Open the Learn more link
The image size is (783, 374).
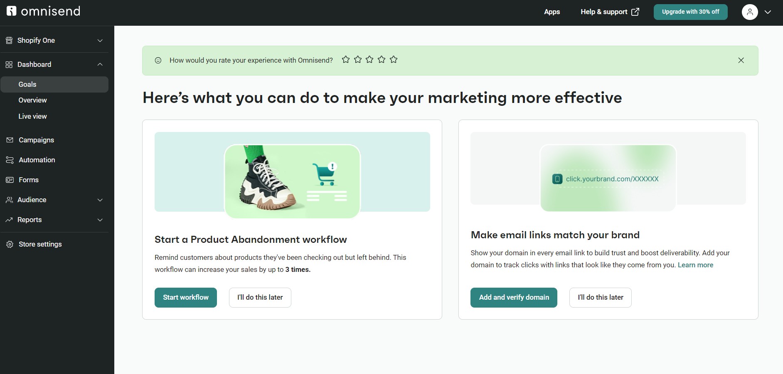tap(695, 265)
